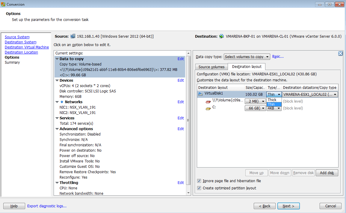Toggle Ignore page file and hibernation file
The image size is (346, 213).
pos(199,181)
